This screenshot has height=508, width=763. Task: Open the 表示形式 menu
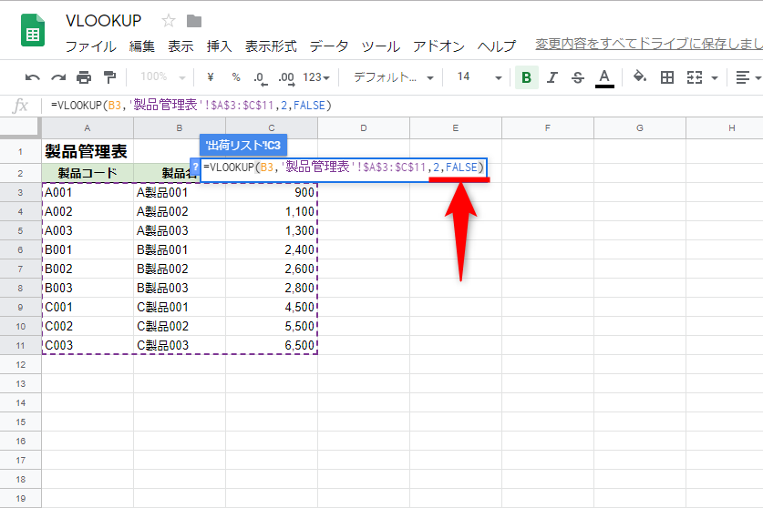(271, 46)
